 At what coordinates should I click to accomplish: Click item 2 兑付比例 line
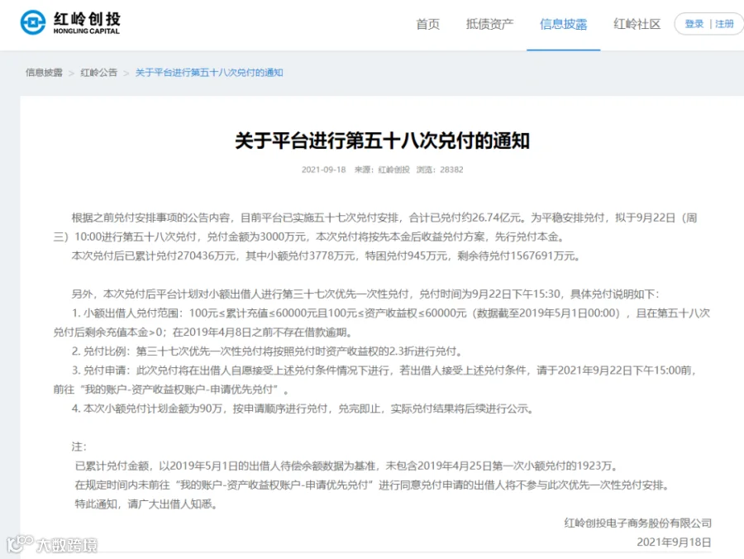coord(267,351)
